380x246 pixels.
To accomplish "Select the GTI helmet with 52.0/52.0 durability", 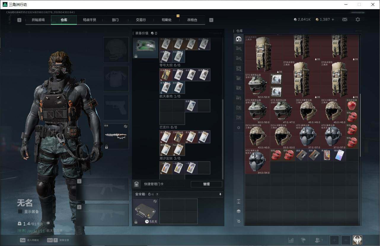I will click(x=258, y=86).
